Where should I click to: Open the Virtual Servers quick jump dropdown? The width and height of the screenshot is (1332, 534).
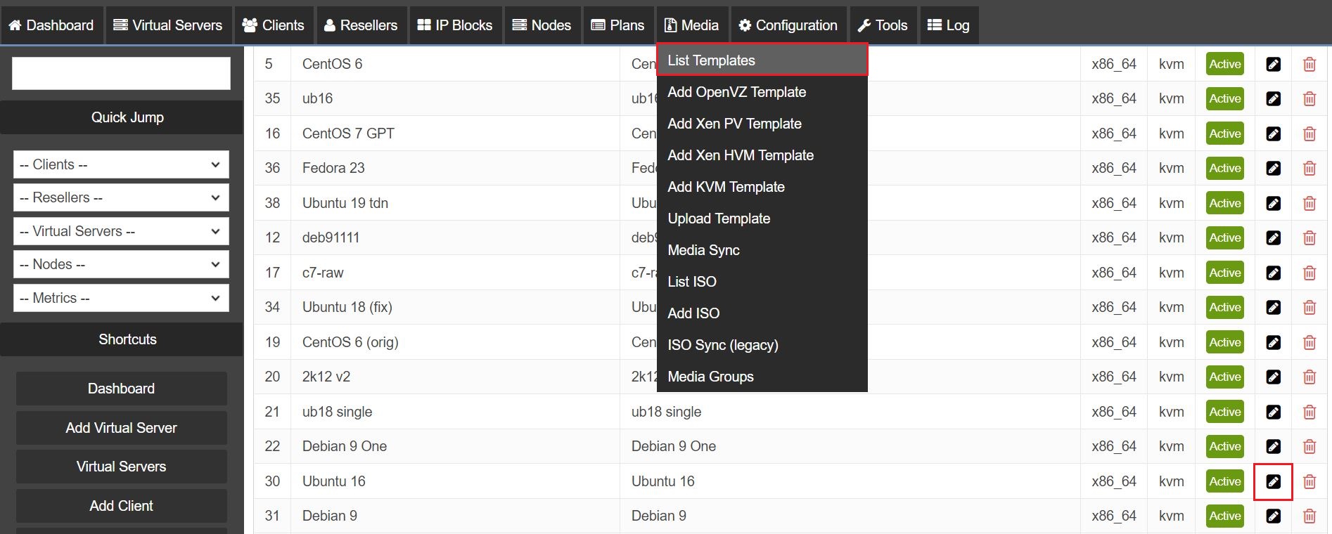pos(121,231)
